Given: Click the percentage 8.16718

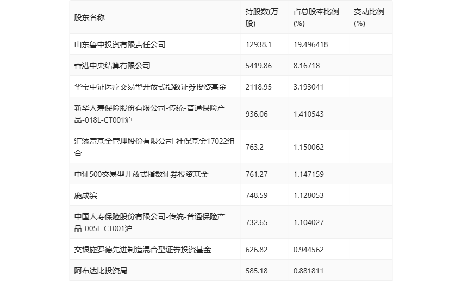Looking at the screenshot, I should pyautogui.click(x=307, y=66).
